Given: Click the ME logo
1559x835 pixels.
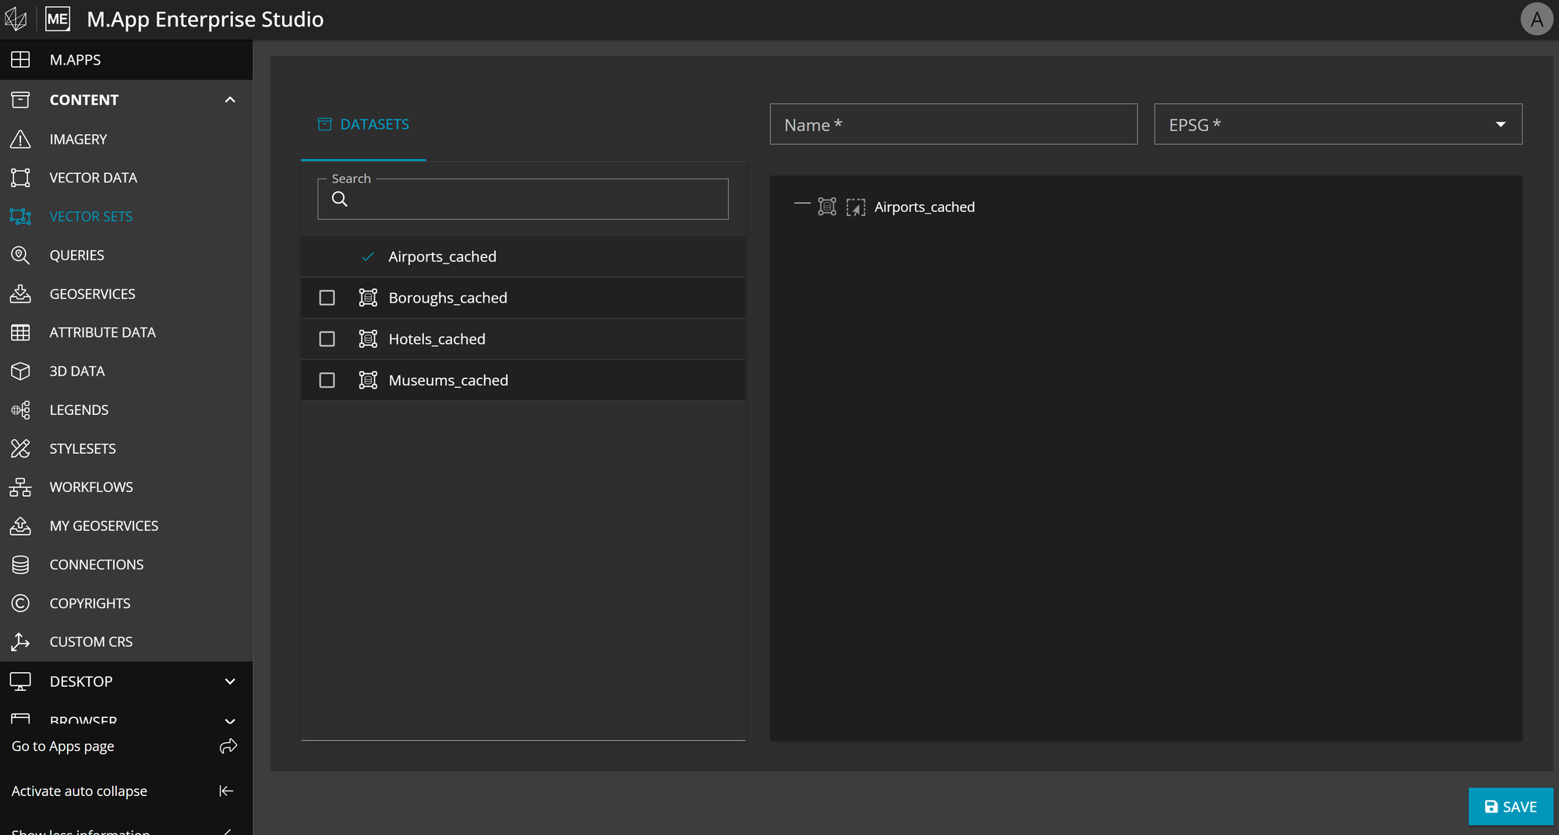Looking at the screenshot, I should point(58,19).
